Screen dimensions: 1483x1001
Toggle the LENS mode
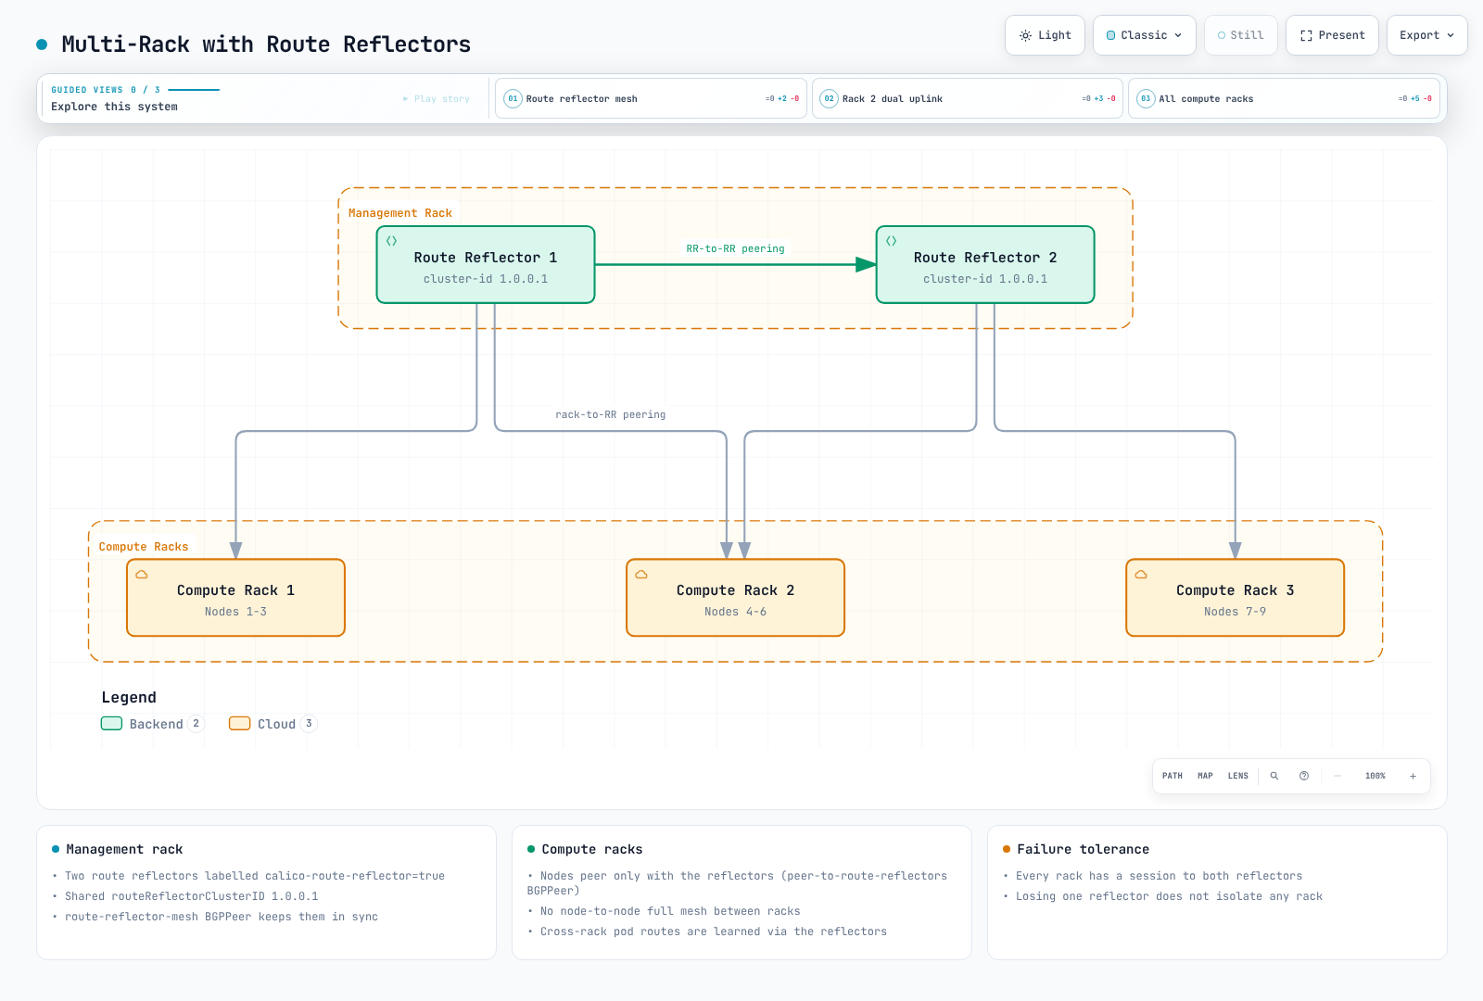click(1238, 776)
